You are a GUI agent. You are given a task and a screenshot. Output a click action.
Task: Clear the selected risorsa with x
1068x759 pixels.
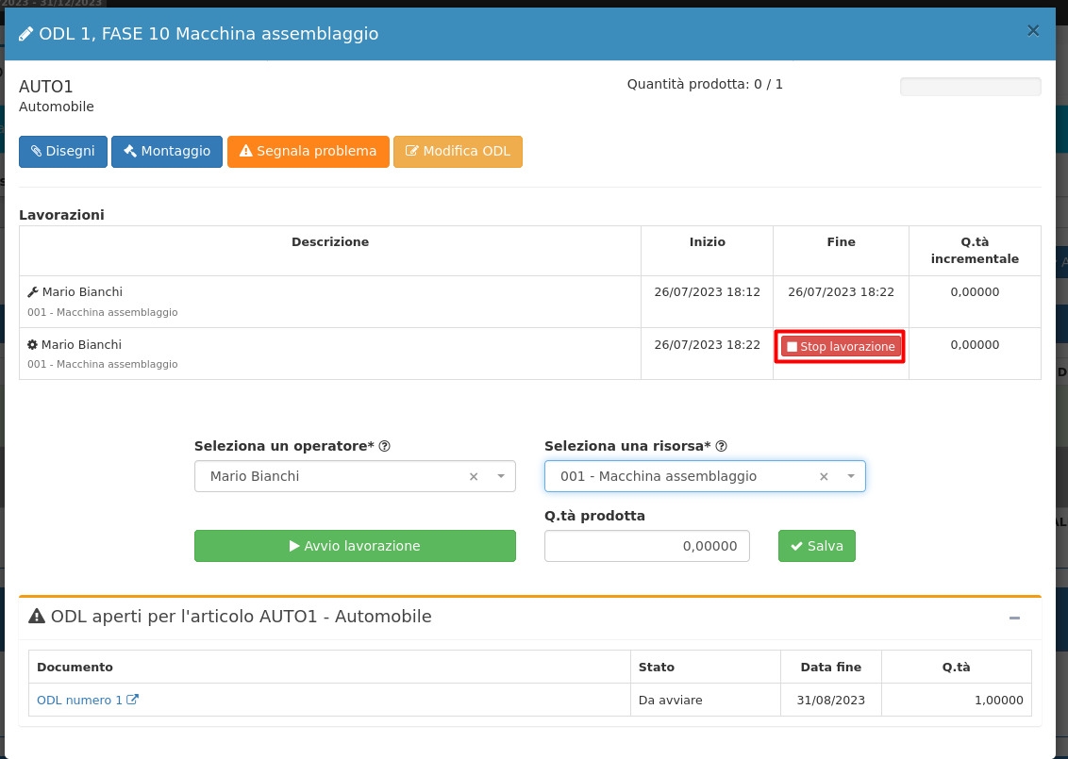click(x=824, y=477)
